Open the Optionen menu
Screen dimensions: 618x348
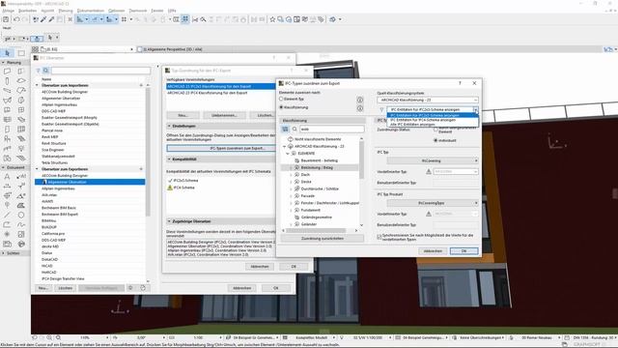[x=116, y=11]
